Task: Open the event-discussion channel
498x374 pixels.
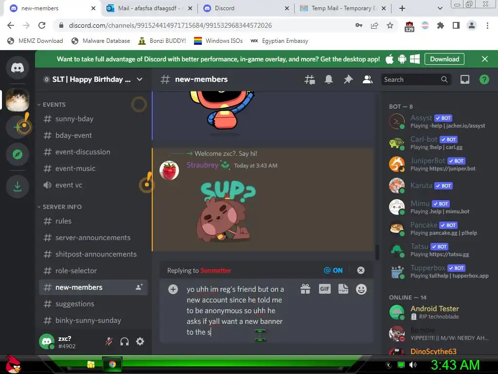Action: coord(93,152)
